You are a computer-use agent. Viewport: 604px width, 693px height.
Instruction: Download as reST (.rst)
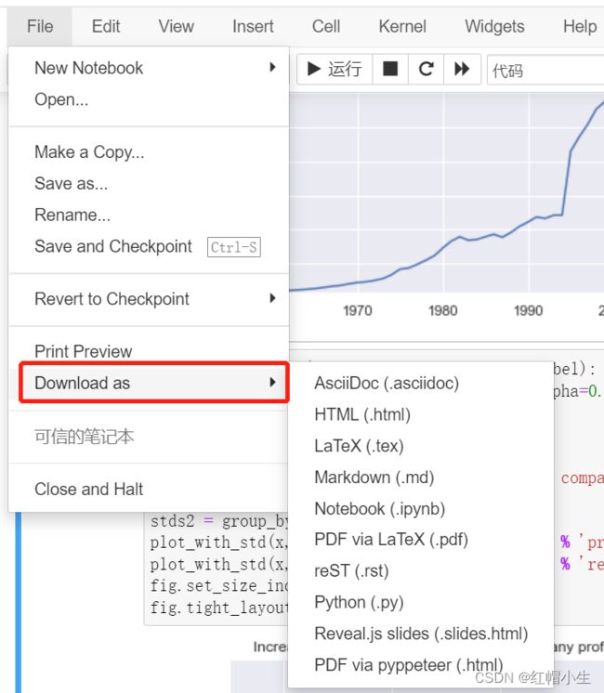(x=421, y=570)
